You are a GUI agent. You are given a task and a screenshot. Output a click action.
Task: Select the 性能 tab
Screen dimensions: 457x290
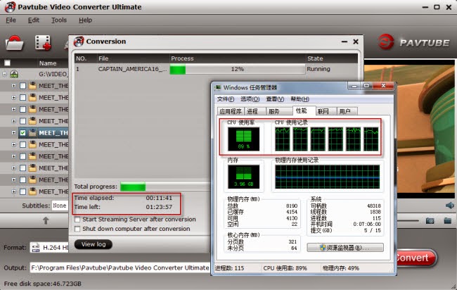coord(304,111)
